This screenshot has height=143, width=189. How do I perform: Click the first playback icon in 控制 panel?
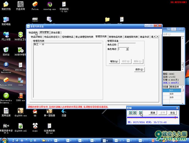(130, 113)
